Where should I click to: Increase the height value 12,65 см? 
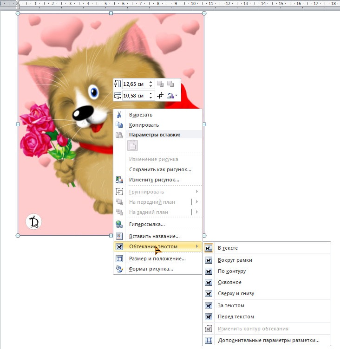pyautogui.click(x=151, y=82)
